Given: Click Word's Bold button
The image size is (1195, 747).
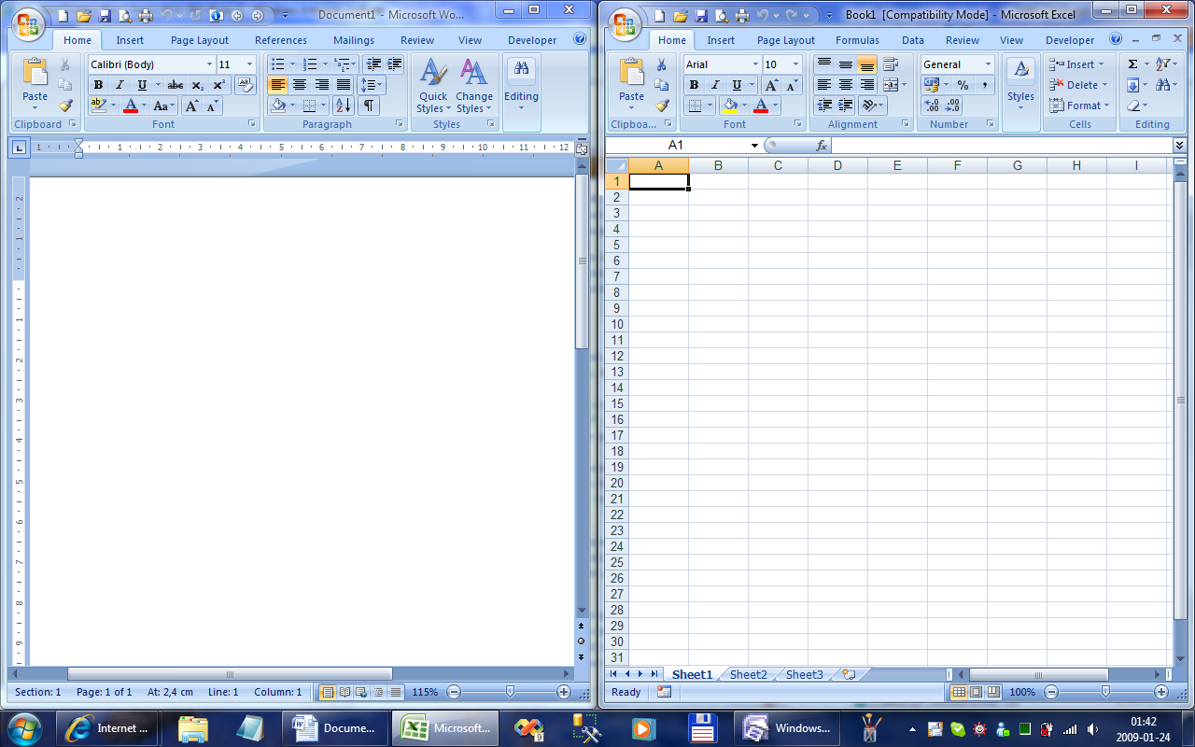Looking at the screenshot, I should (98, 85).
